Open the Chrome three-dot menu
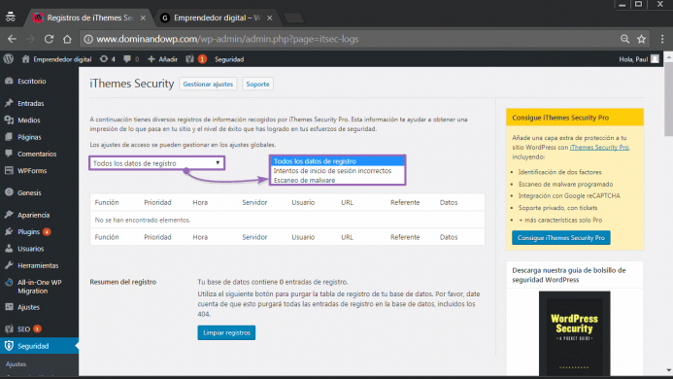This screenshot has width=673, height=379. pyautogui.click(x=662, y=39)
